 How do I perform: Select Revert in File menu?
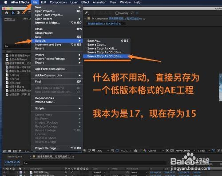click(57, 48)
